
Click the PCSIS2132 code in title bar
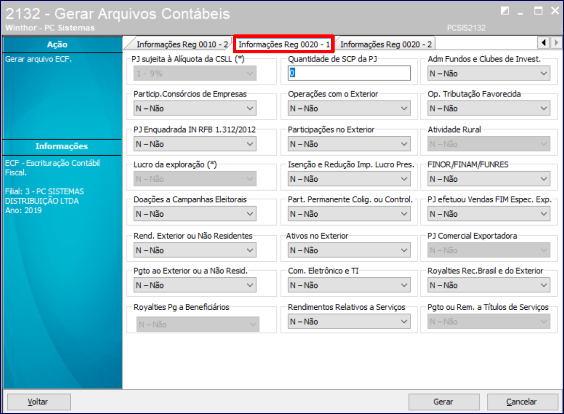click(466, 28)
